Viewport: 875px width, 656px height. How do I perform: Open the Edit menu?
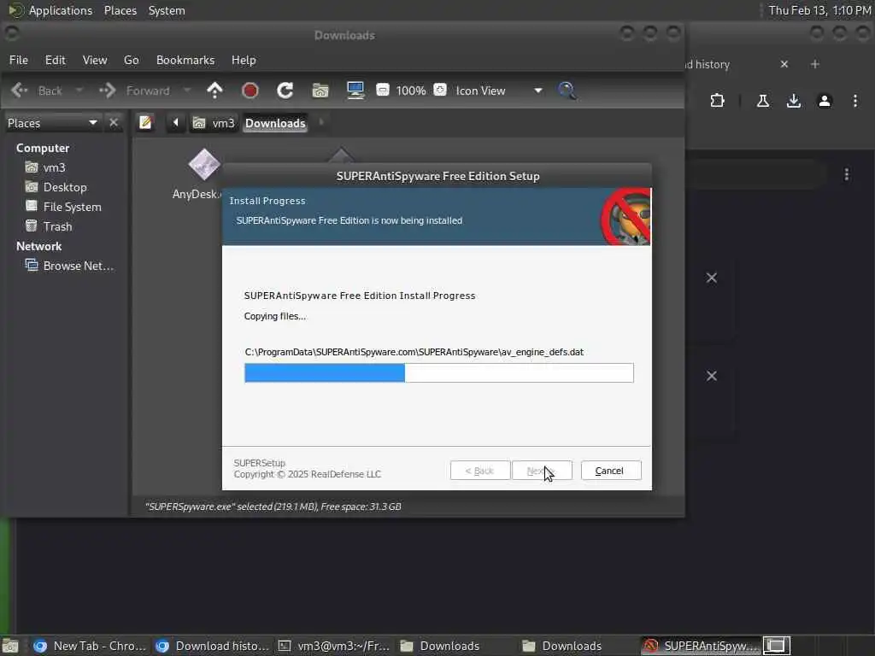[56, 60]
